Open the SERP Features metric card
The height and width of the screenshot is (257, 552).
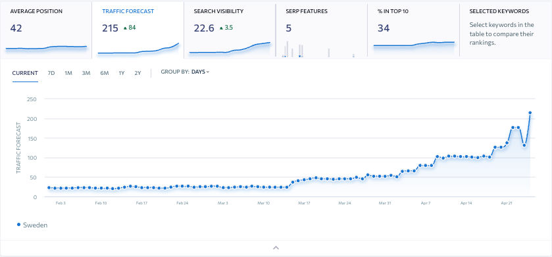(x=322, y=30)
